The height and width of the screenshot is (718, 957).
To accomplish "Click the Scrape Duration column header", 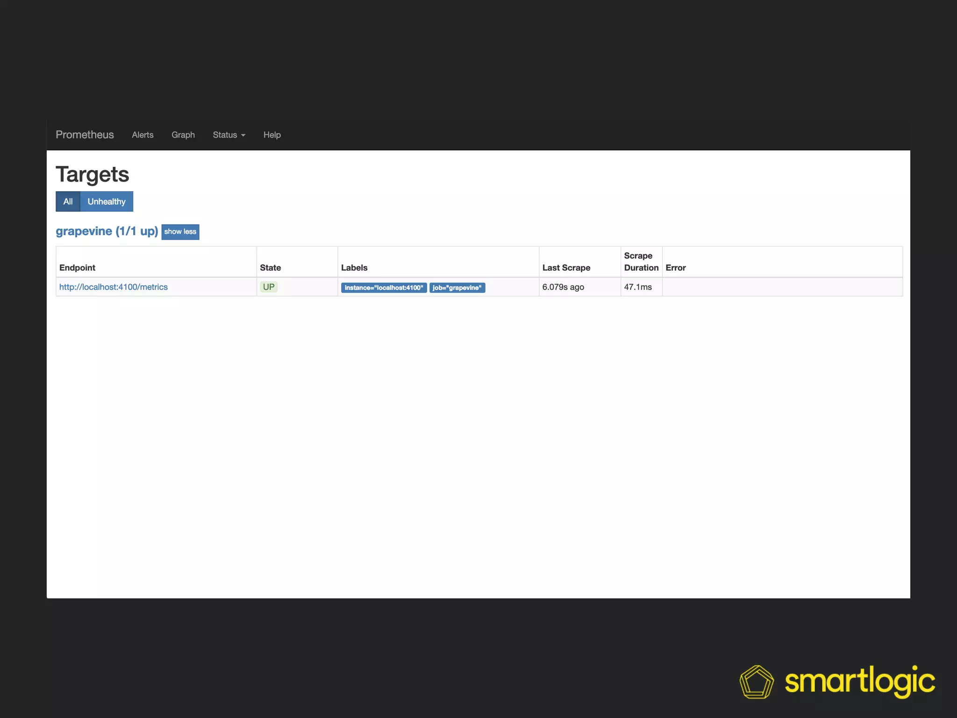I will 641,262.
